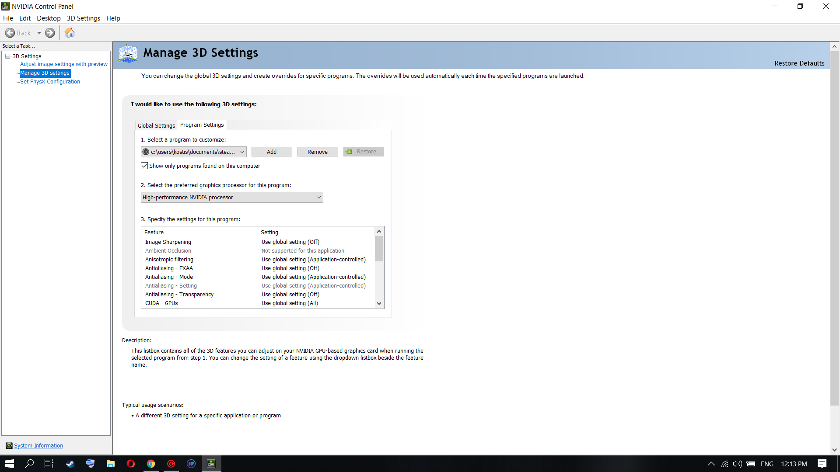Open the red gear app in taskbar

pyautogui.click(x=171, y=464)
